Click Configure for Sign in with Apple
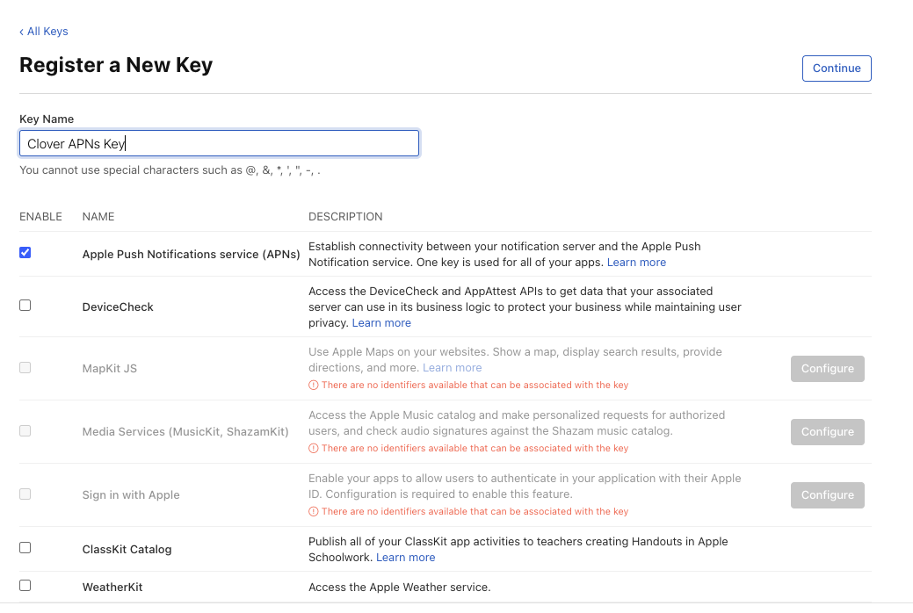 pyautogui.click(x=827, y=494)
